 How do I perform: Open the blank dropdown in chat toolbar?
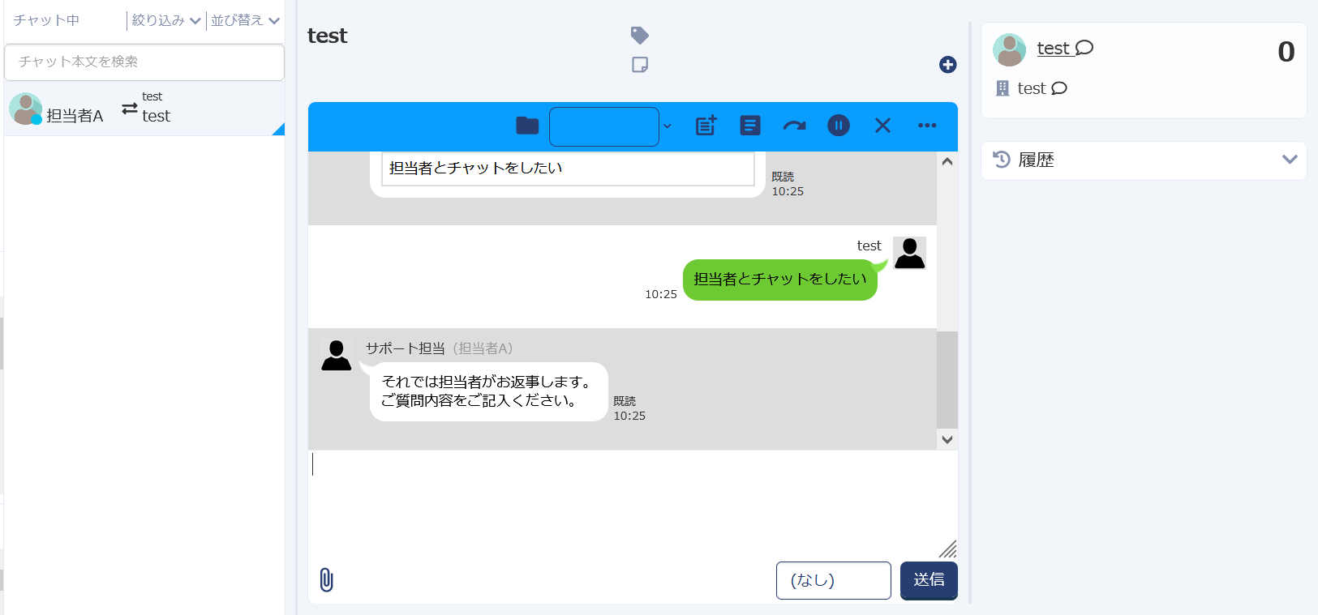click(610, 126)
